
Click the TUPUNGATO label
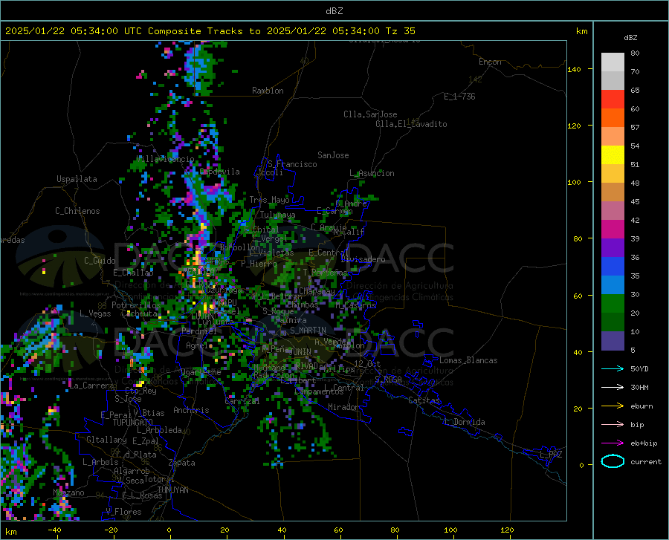tap(133, 423)
